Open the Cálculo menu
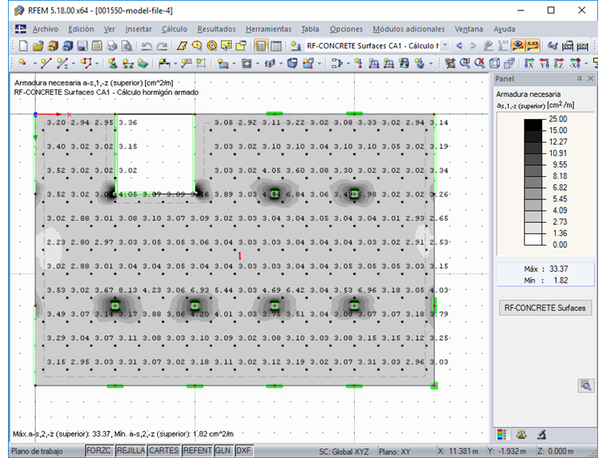The height and width of the screenshot is (458, 606). (x=175, y=29)
